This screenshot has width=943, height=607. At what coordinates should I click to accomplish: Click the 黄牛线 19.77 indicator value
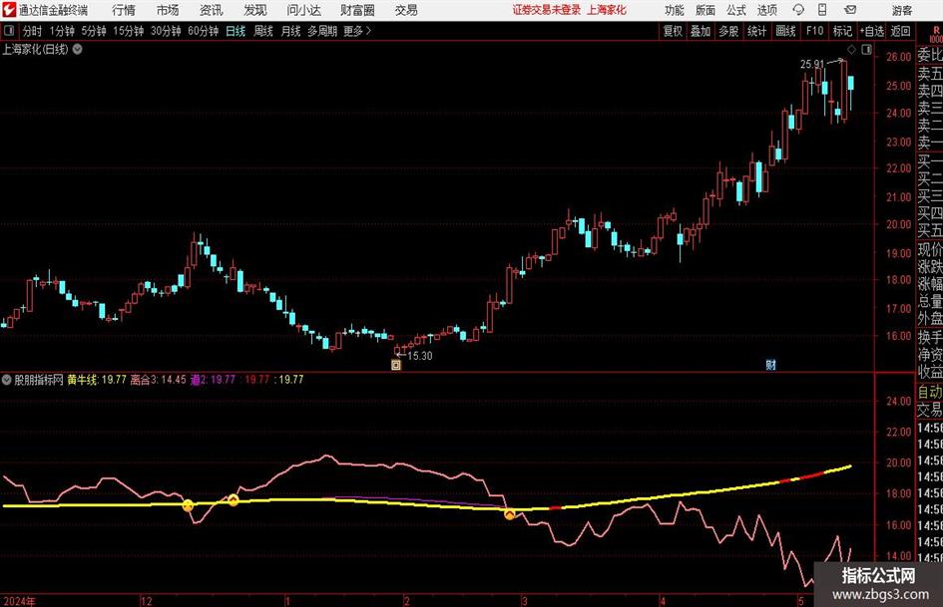[x=97, y=380]
